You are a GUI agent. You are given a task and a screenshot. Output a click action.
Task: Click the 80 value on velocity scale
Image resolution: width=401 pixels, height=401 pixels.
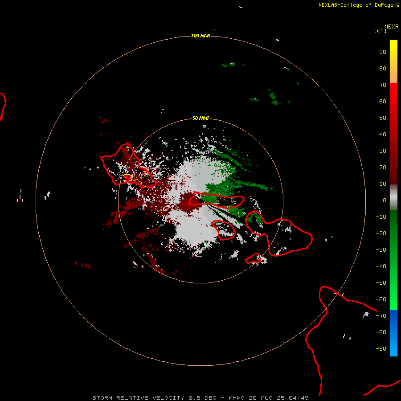383,69
